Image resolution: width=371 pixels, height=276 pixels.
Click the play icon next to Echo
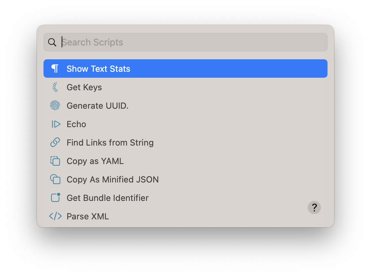coord(55,124)
